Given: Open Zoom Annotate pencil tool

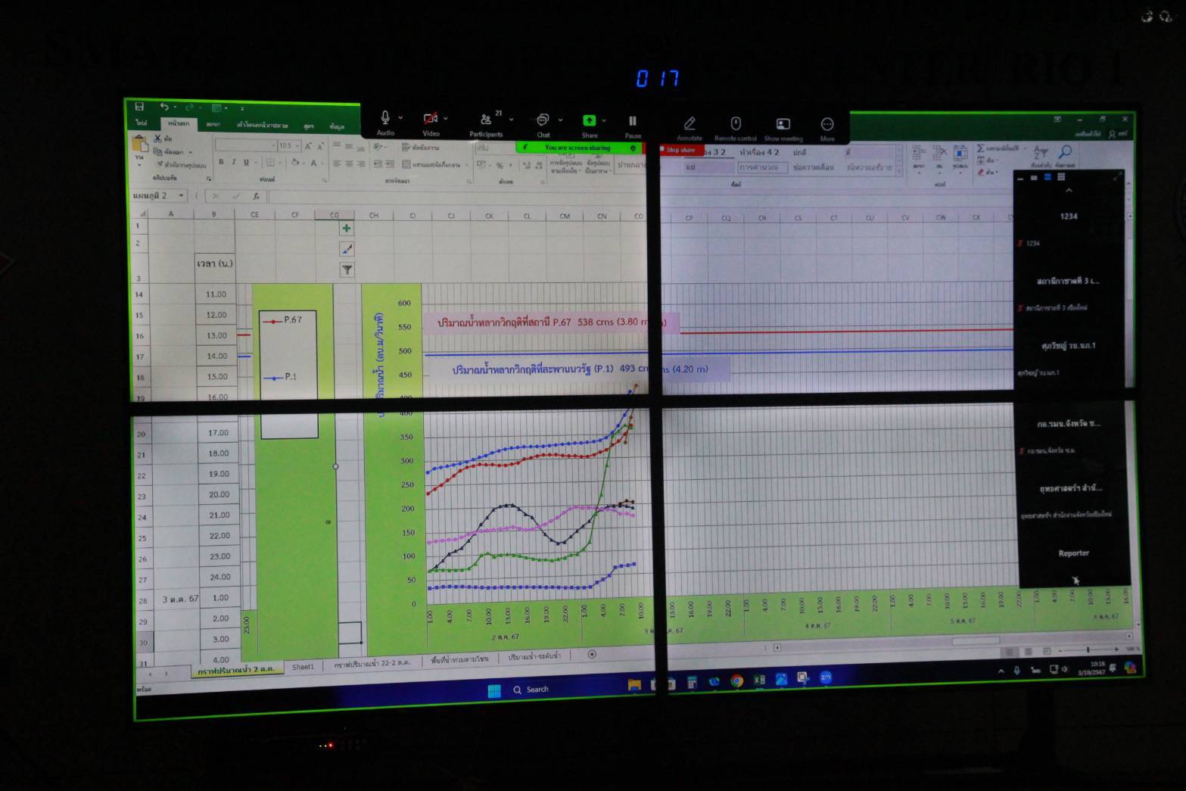Looking at the screenshot, I should pos(689,127).
